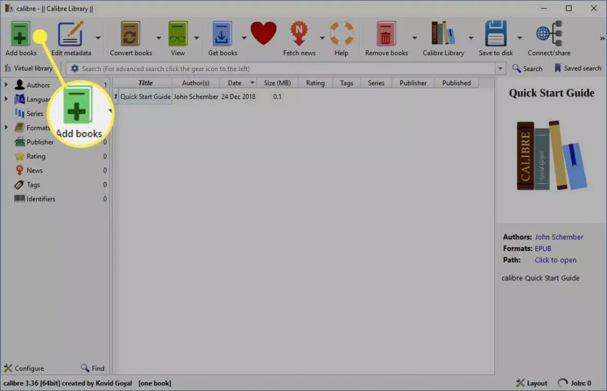The image size is (607, 391).
Task: Click the Search button with magnifier
Action: [x=527, y=69]
